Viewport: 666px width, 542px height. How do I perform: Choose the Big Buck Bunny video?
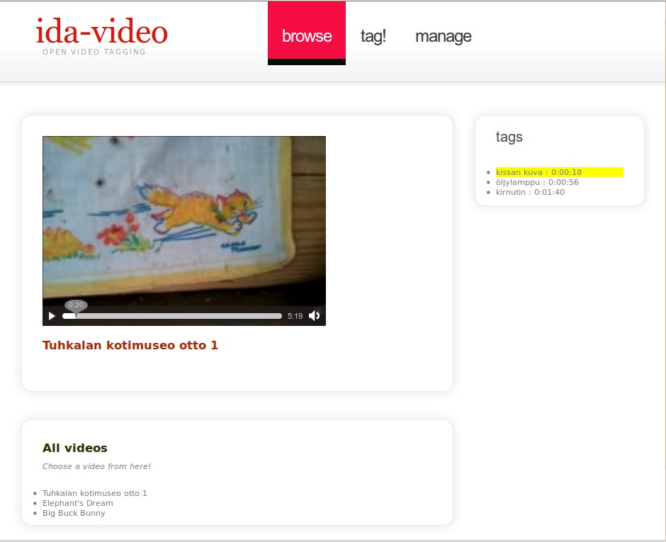pos(74,513)
